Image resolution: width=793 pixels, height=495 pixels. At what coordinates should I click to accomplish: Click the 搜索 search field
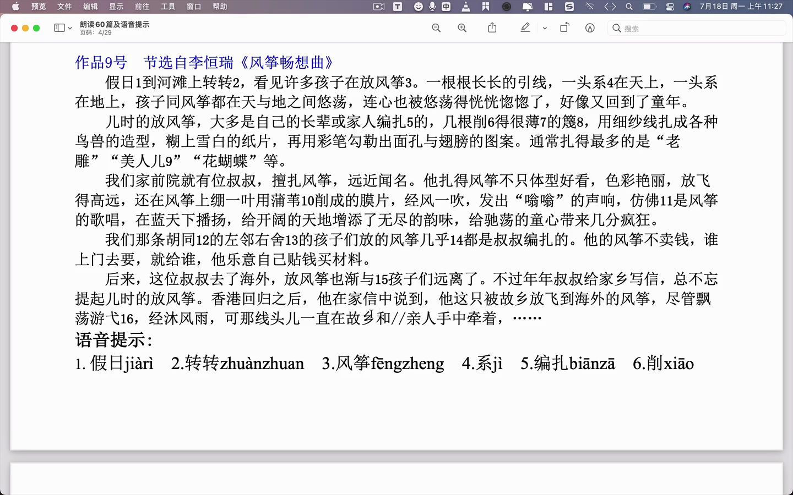click(697, 28)
